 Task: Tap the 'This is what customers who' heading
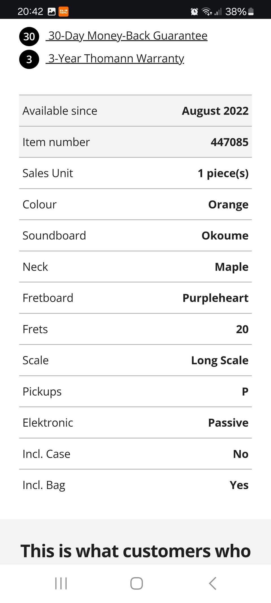point(135,551)
